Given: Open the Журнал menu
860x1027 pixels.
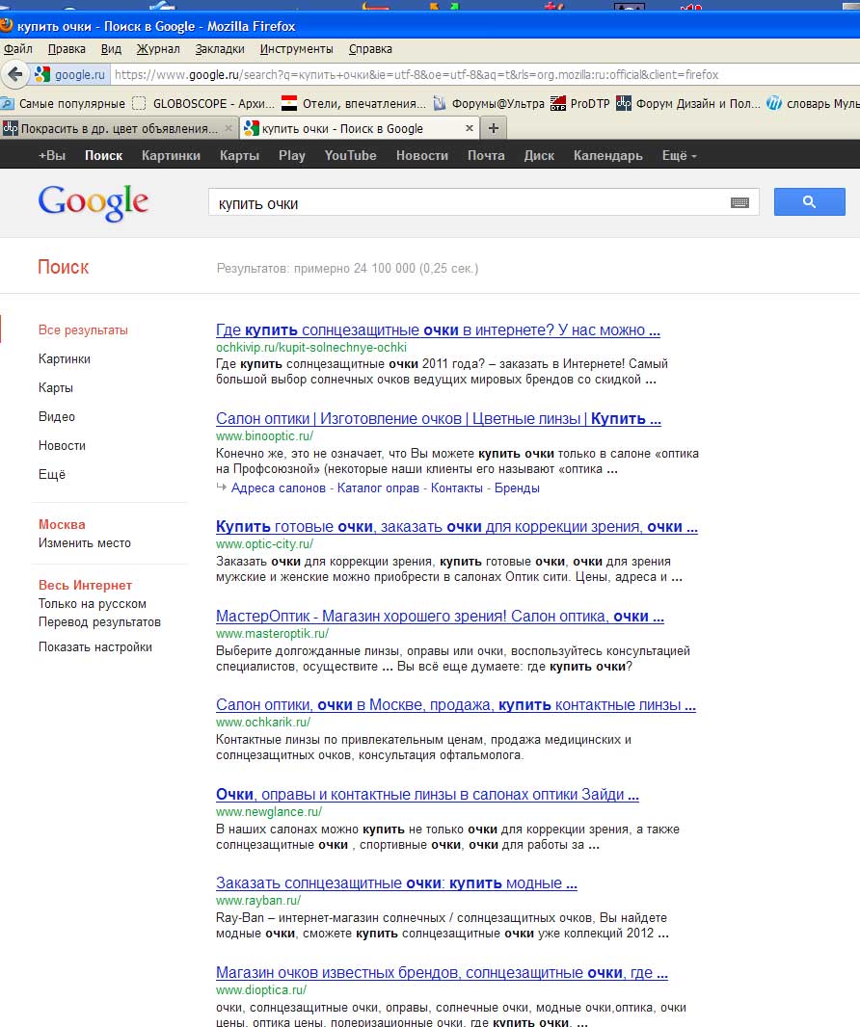Looking at the screenshot, I should tap(158, 48).
